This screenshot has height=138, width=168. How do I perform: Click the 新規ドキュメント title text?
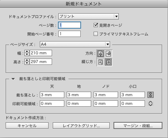[x=84, y=4]
